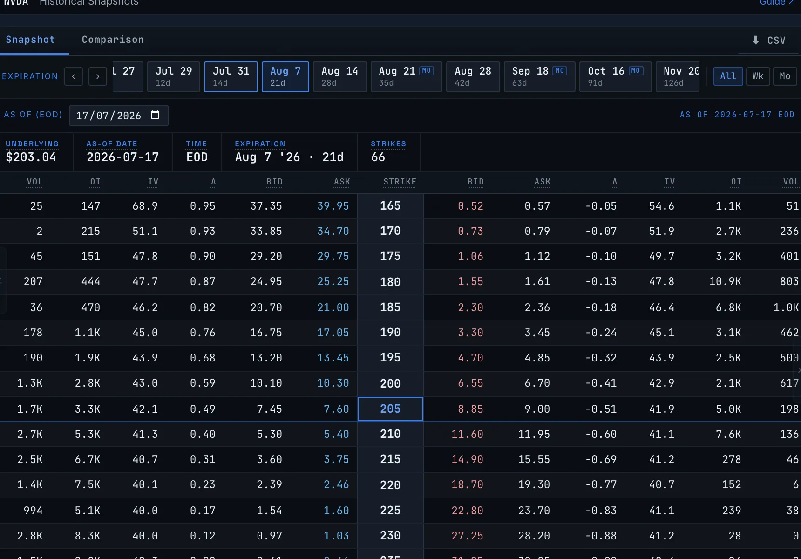Click put bid price 8.85

click(x=470, y=409)
